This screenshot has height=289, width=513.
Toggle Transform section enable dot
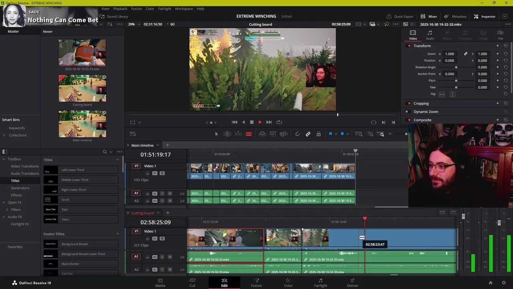(409, 46)
